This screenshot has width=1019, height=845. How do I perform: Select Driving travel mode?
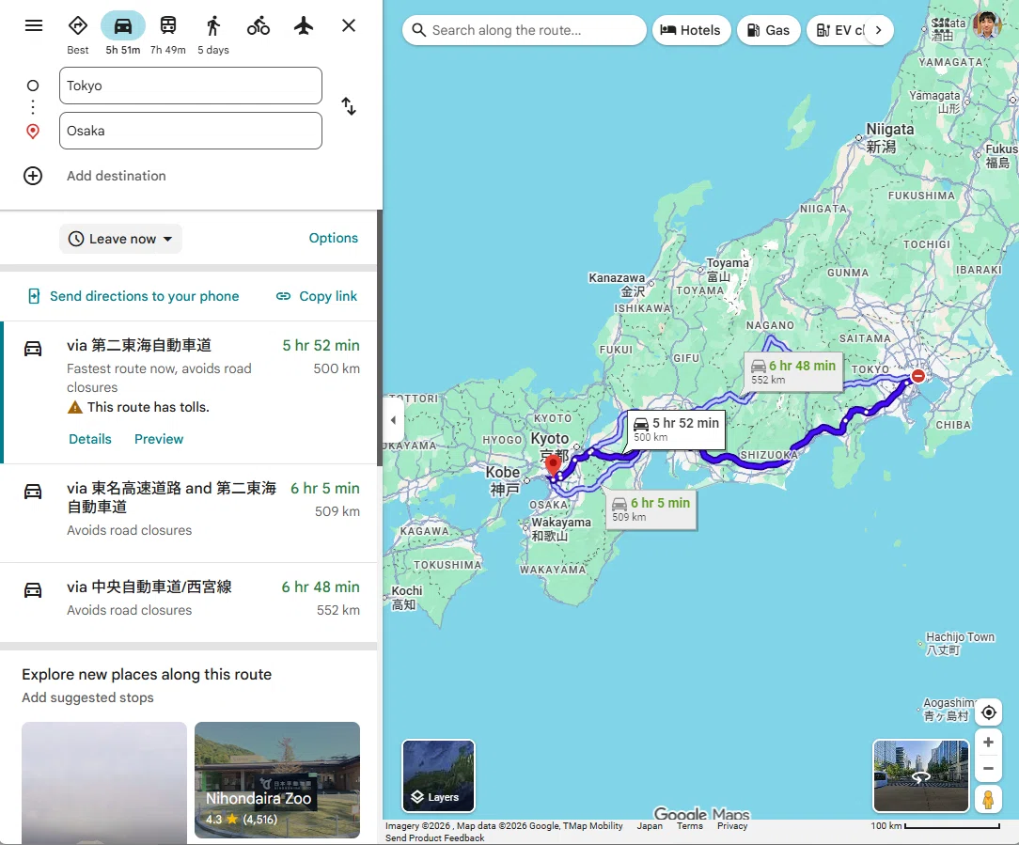click(123, 35)
